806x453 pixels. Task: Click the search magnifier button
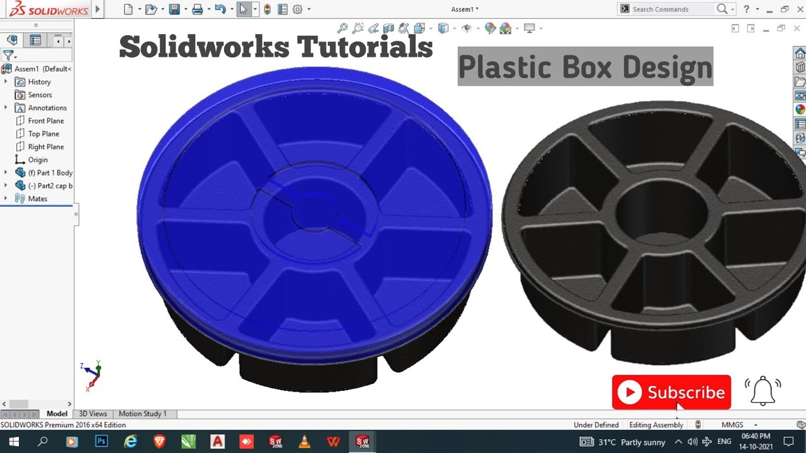[722, 9]
